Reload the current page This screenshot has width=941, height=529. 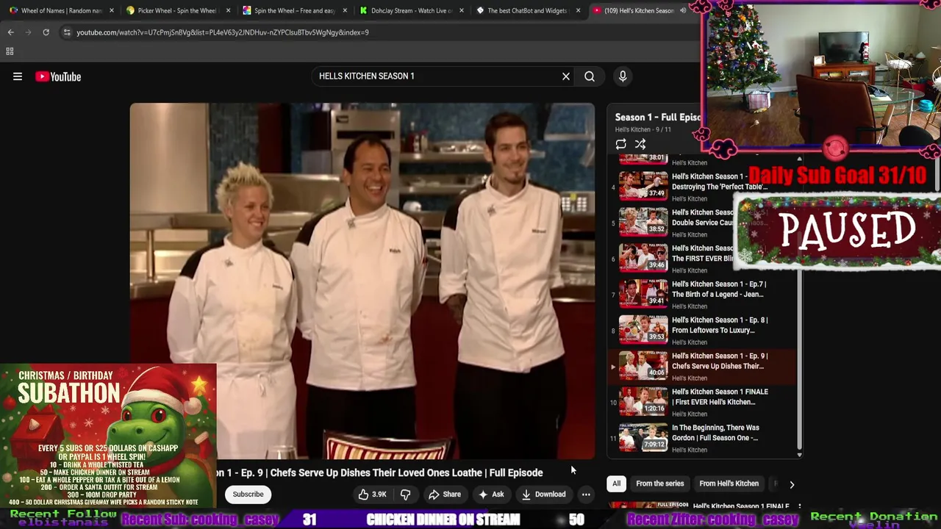point(46,32)
